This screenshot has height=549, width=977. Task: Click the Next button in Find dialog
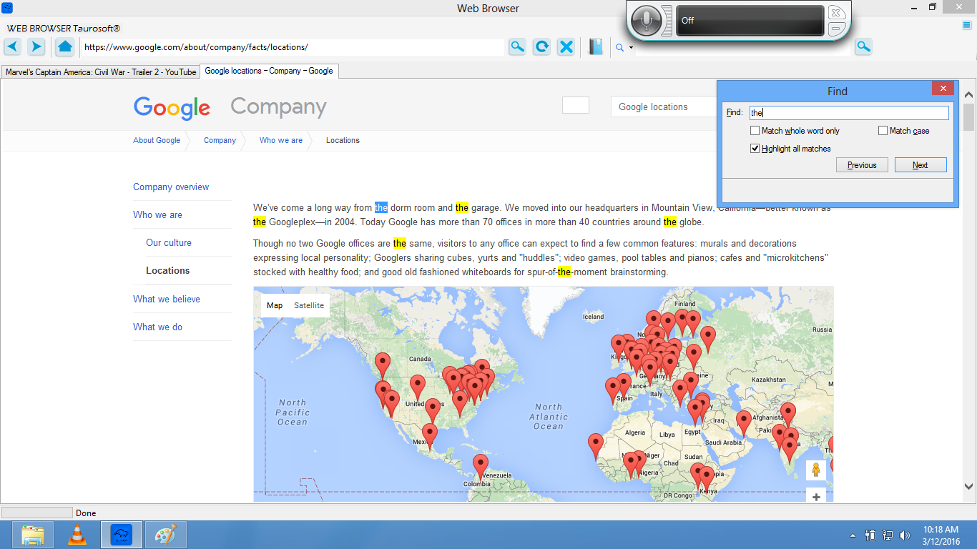tap(920, 165)
